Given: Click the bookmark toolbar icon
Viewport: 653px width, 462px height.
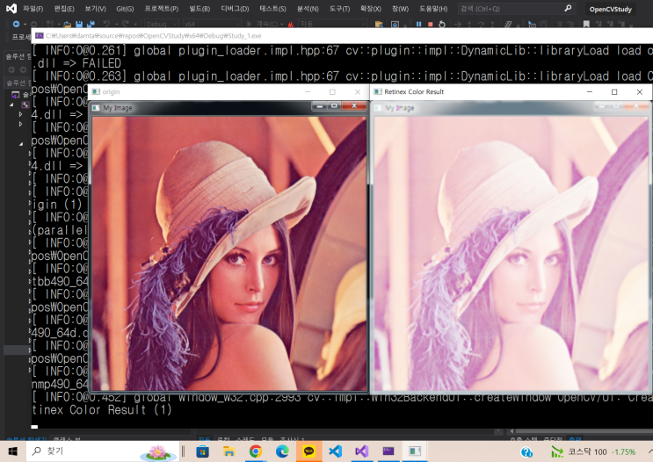Looking at the screenshot, I should pyautogui.click(x=586, y=24).
